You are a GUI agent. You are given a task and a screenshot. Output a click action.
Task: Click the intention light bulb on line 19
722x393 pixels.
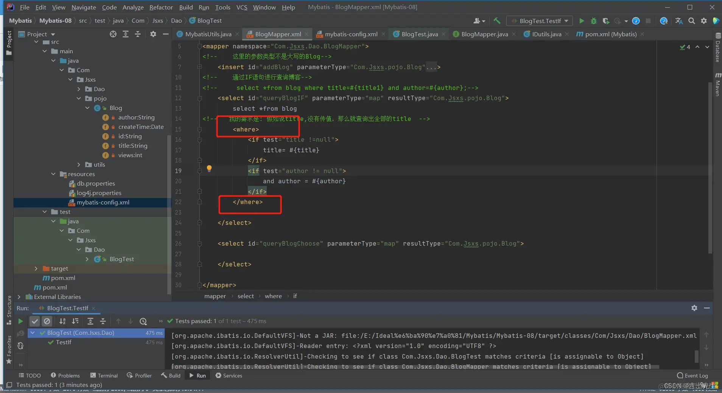[x=209, y=169]
